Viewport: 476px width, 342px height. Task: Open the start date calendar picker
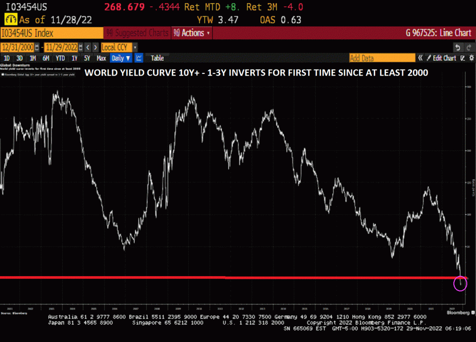point(36,47)
